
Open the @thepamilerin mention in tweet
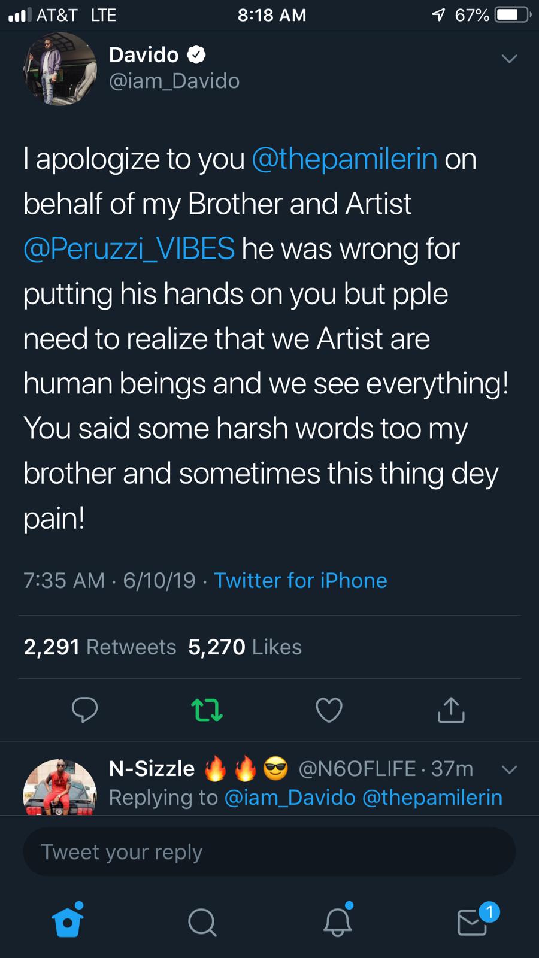pos(344,159)
